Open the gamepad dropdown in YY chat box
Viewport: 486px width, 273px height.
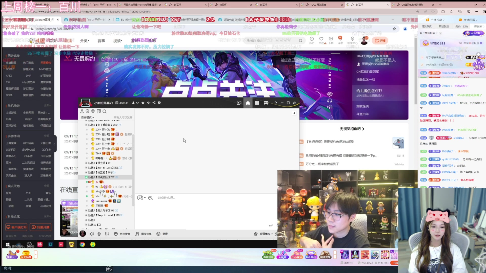141,198
